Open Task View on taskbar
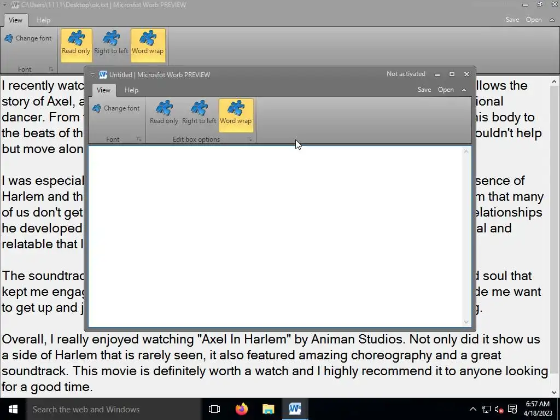560x420 pixels. click(214, 409)
